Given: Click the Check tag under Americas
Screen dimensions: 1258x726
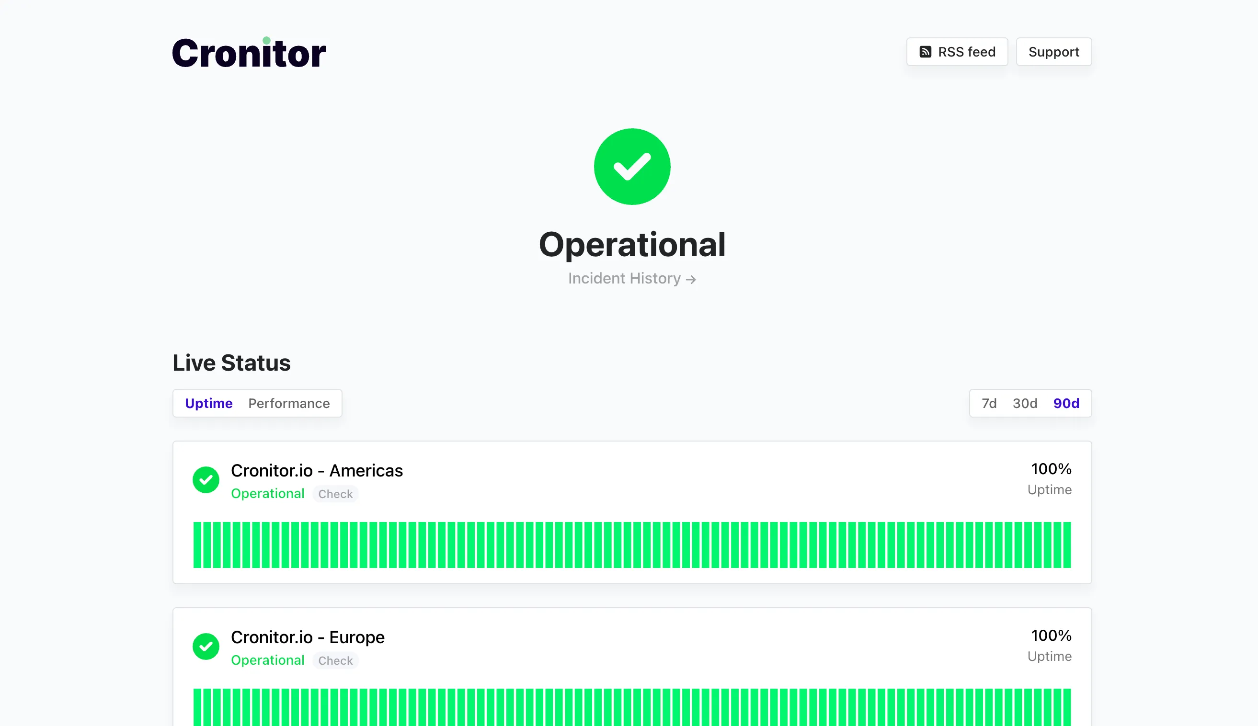Looking at the screenshot, I should [x=335, y=494].
